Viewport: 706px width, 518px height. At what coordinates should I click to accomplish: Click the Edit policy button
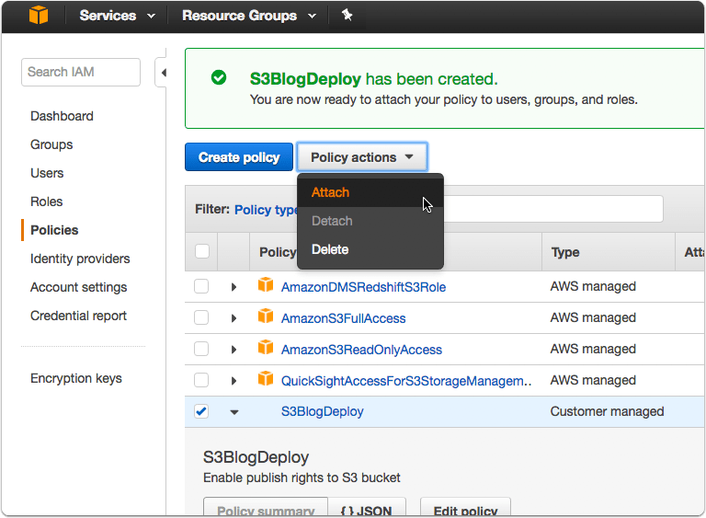click(465, 508)
